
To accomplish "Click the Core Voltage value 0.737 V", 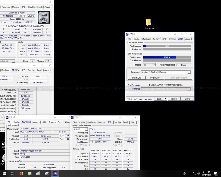I will pyautogui.click(x=29, y=22).
